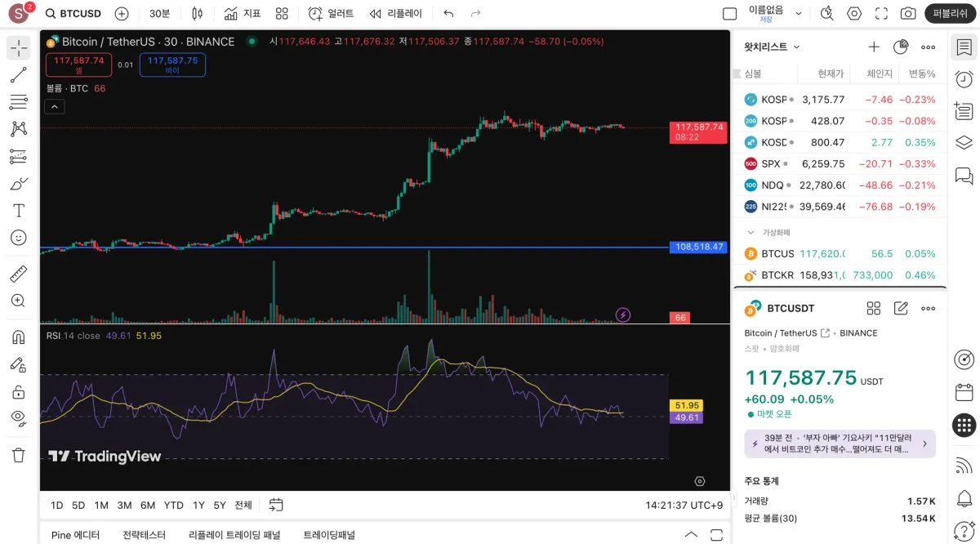980x544 pixels.
Task: Open the go to date calendar icon
Action: [x=276, y=505]
